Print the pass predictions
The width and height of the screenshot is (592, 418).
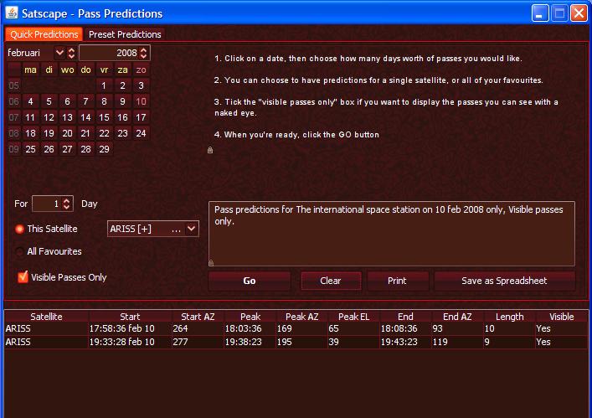click(x=397, y=281)
